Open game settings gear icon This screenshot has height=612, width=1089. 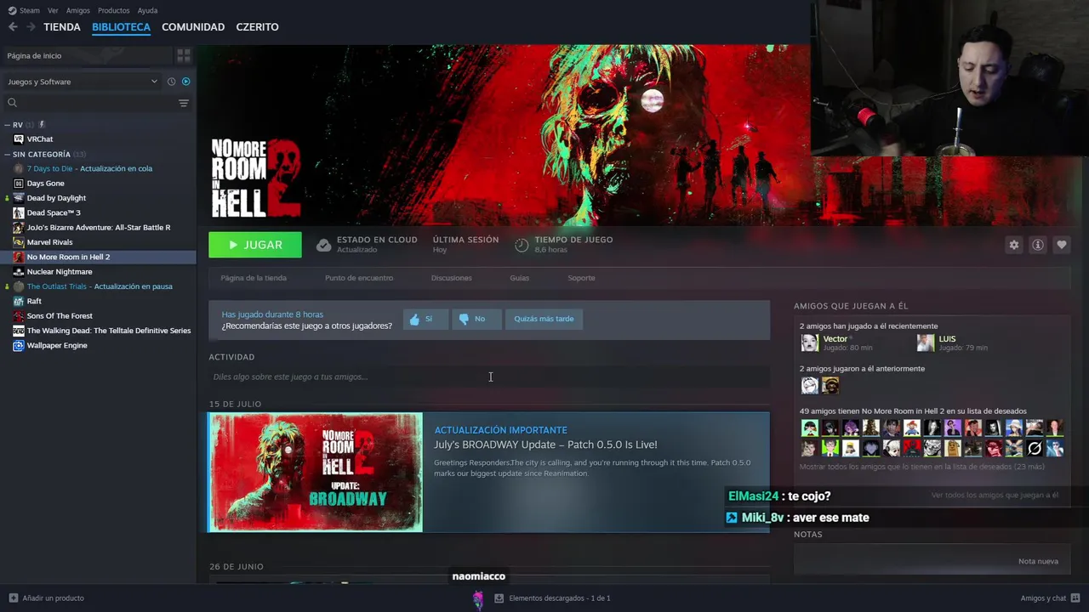click(x=1013, y=245)
